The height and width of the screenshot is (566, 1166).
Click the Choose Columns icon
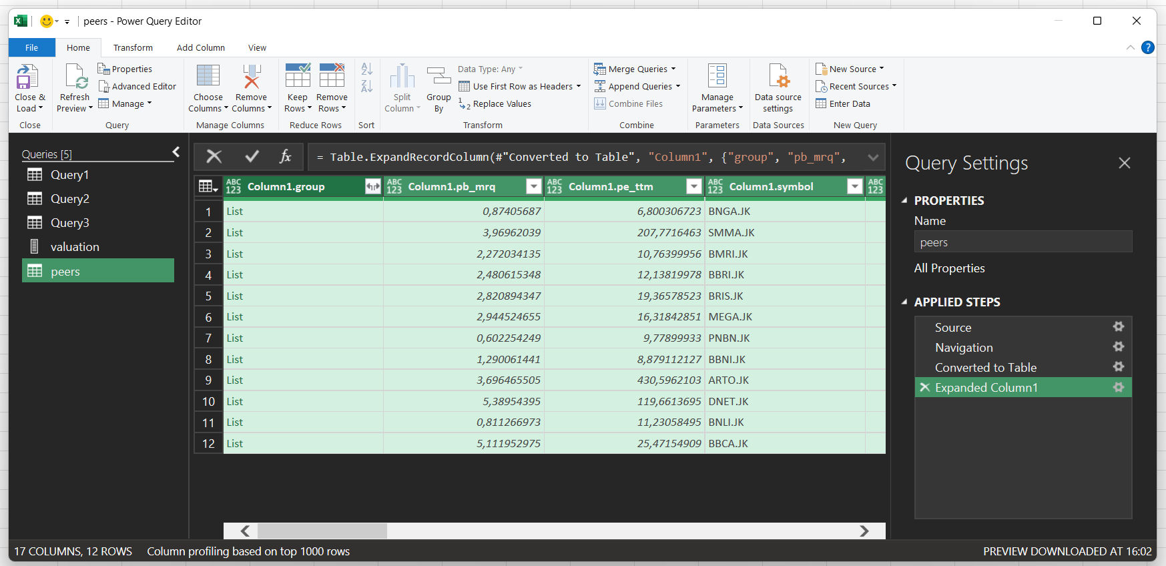pyautogui.click(x=208, y=76)
